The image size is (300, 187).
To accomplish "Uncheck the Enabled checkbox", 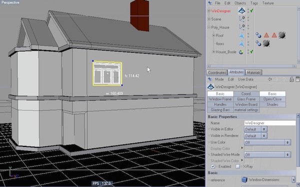I will click(213, 166).
